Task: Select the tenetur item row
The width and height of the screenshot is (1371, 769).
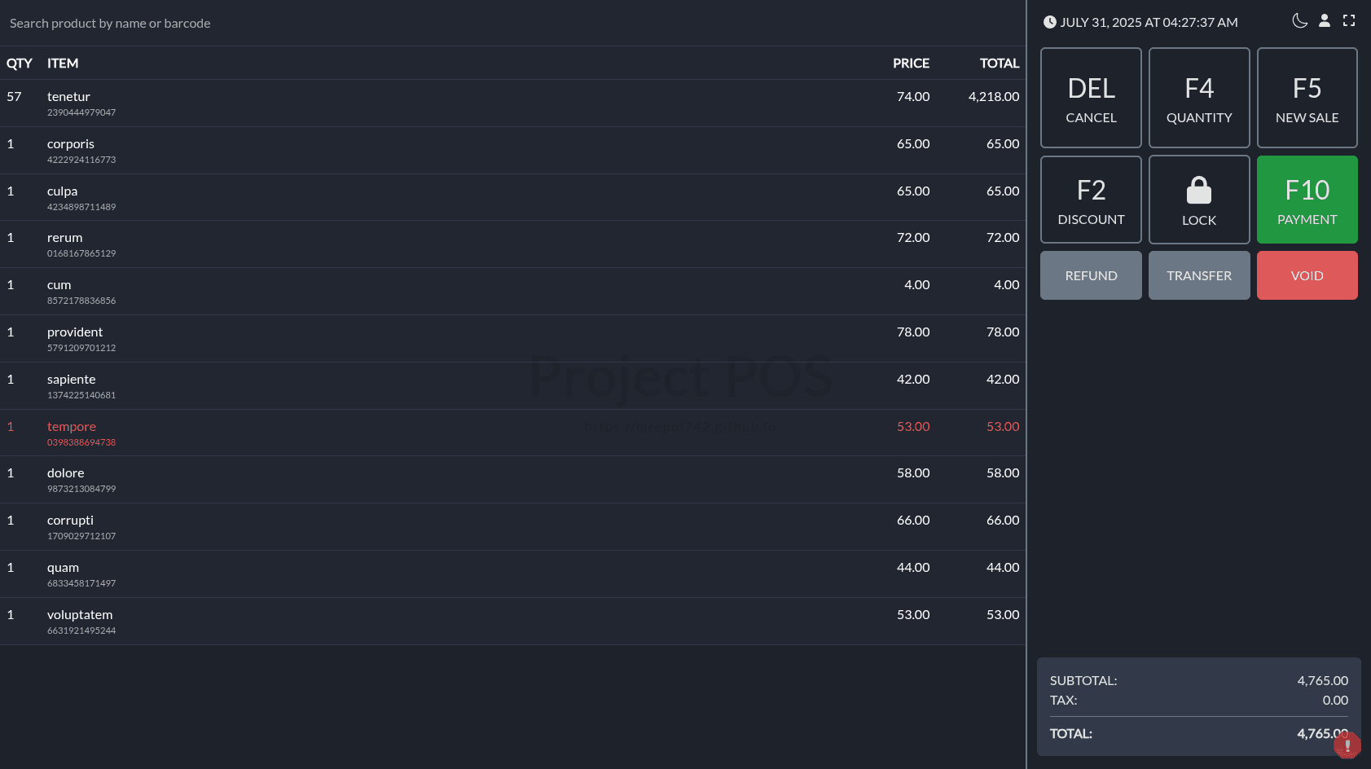Action: [512, 103]
